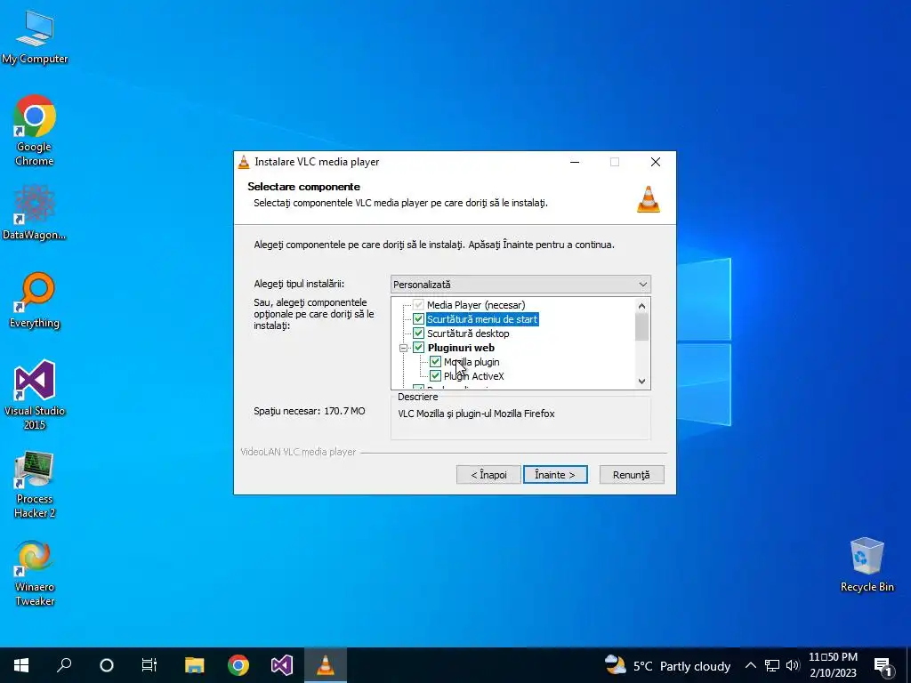Close the VLC installer window
This screenshot has height=683, width=911.
pos(656,162)
